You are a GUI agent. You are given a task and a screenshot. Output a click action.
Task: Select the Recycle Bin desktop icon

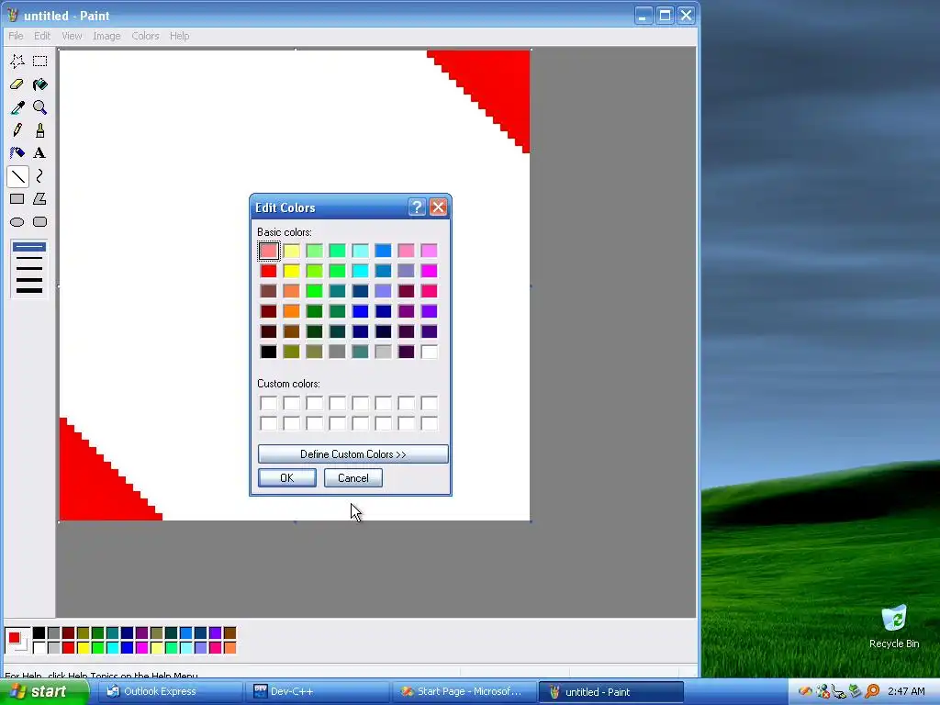894,627
